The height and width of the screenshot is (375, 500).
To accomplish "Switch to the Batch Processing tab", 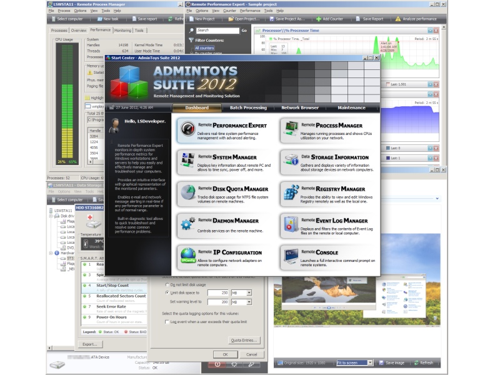I will pos(248,107).
